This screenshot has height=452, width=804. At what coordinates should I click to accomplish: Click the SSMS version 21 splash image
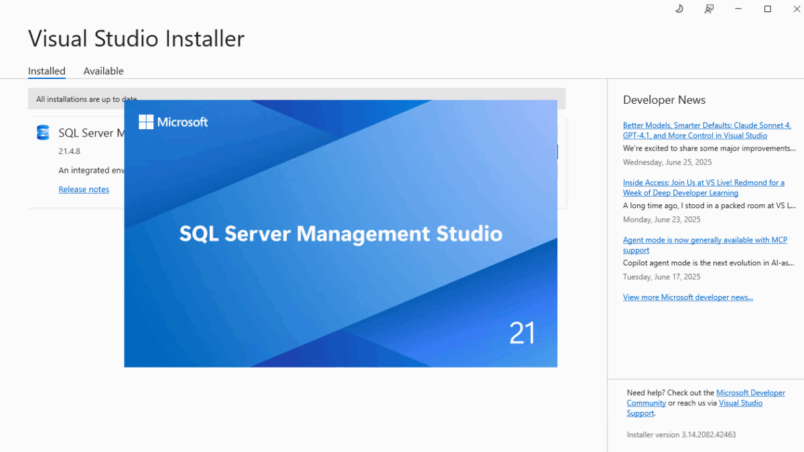coord(340,234)
